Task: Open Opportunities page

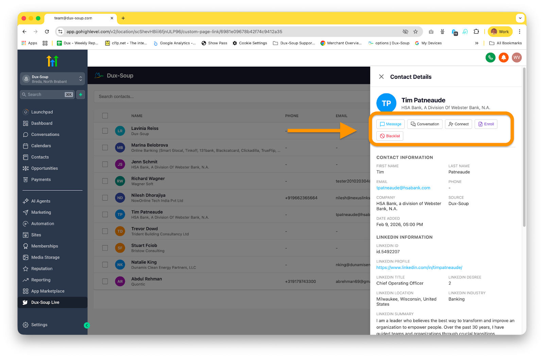Action: (x=45, y=168)
